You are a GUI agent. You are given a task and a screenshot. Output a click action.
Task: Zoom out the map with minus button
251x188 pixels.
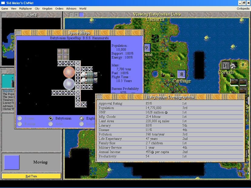pos(72,15)
